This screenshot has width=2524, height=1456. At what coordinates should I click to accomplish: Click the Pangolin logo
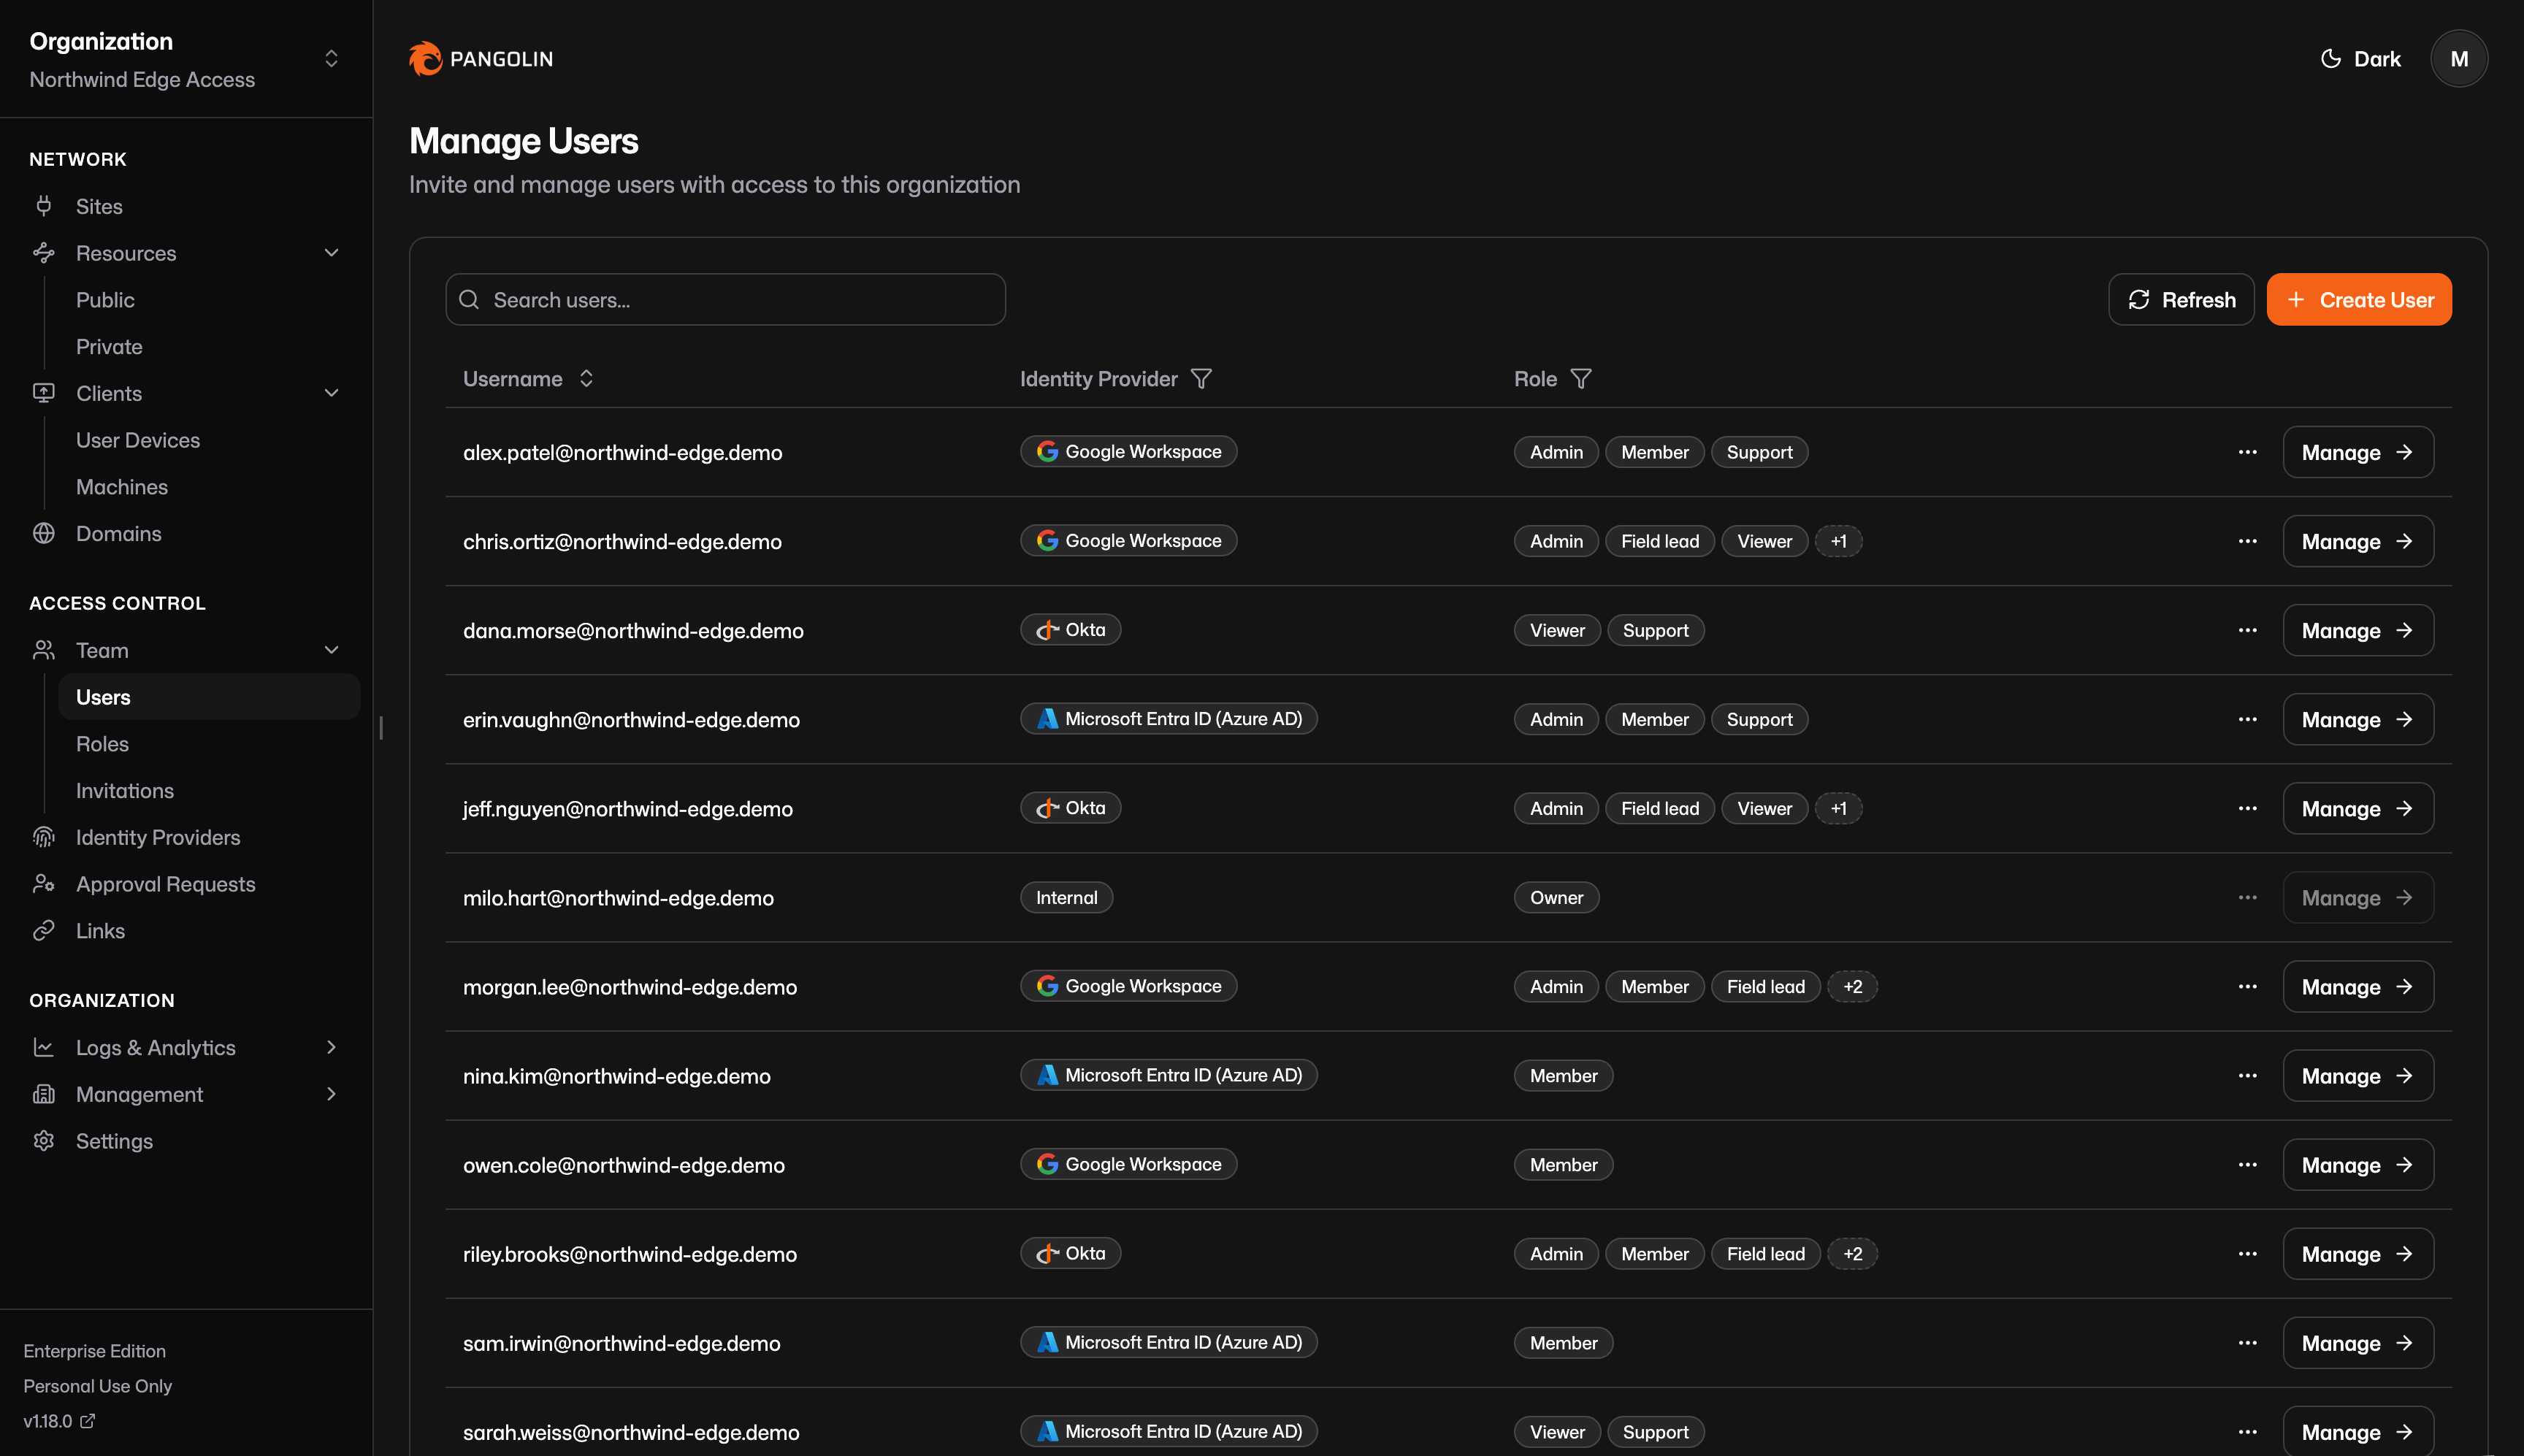point(481,59)
